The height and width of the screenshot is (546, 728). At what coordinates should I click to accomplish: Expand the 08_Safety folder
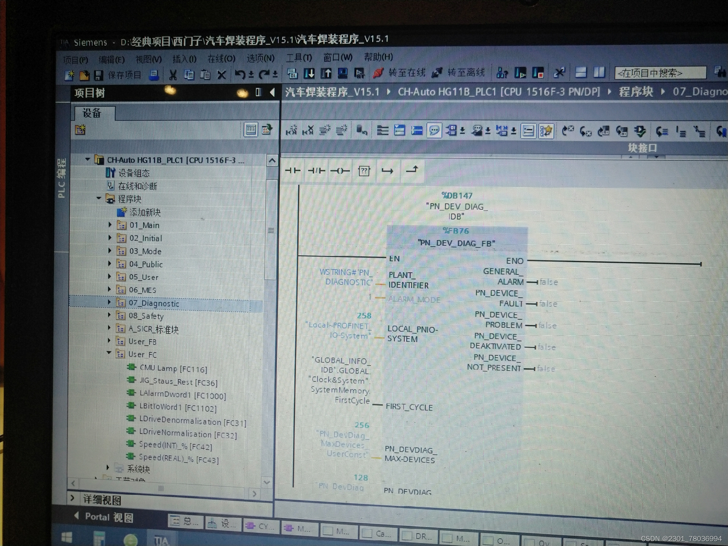click(109, 315)
